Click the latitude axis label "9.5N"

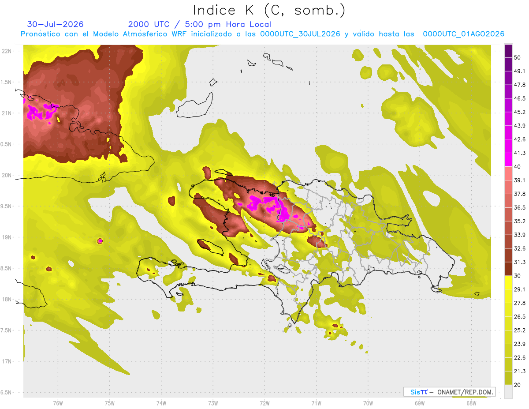pos(6,206)
